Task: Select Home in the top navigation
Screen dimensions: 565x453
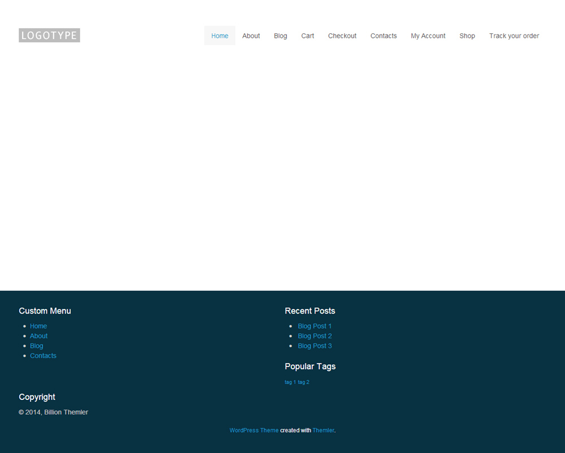Action: click(x=220, y=36)
